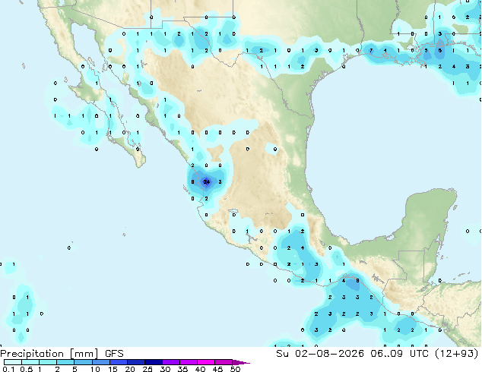Click the legend tick label 50
The image size is (482, 372).
click(x=235, y=369)
